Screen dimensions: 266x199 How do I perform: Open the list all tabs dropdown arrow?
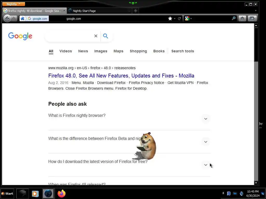256,11
